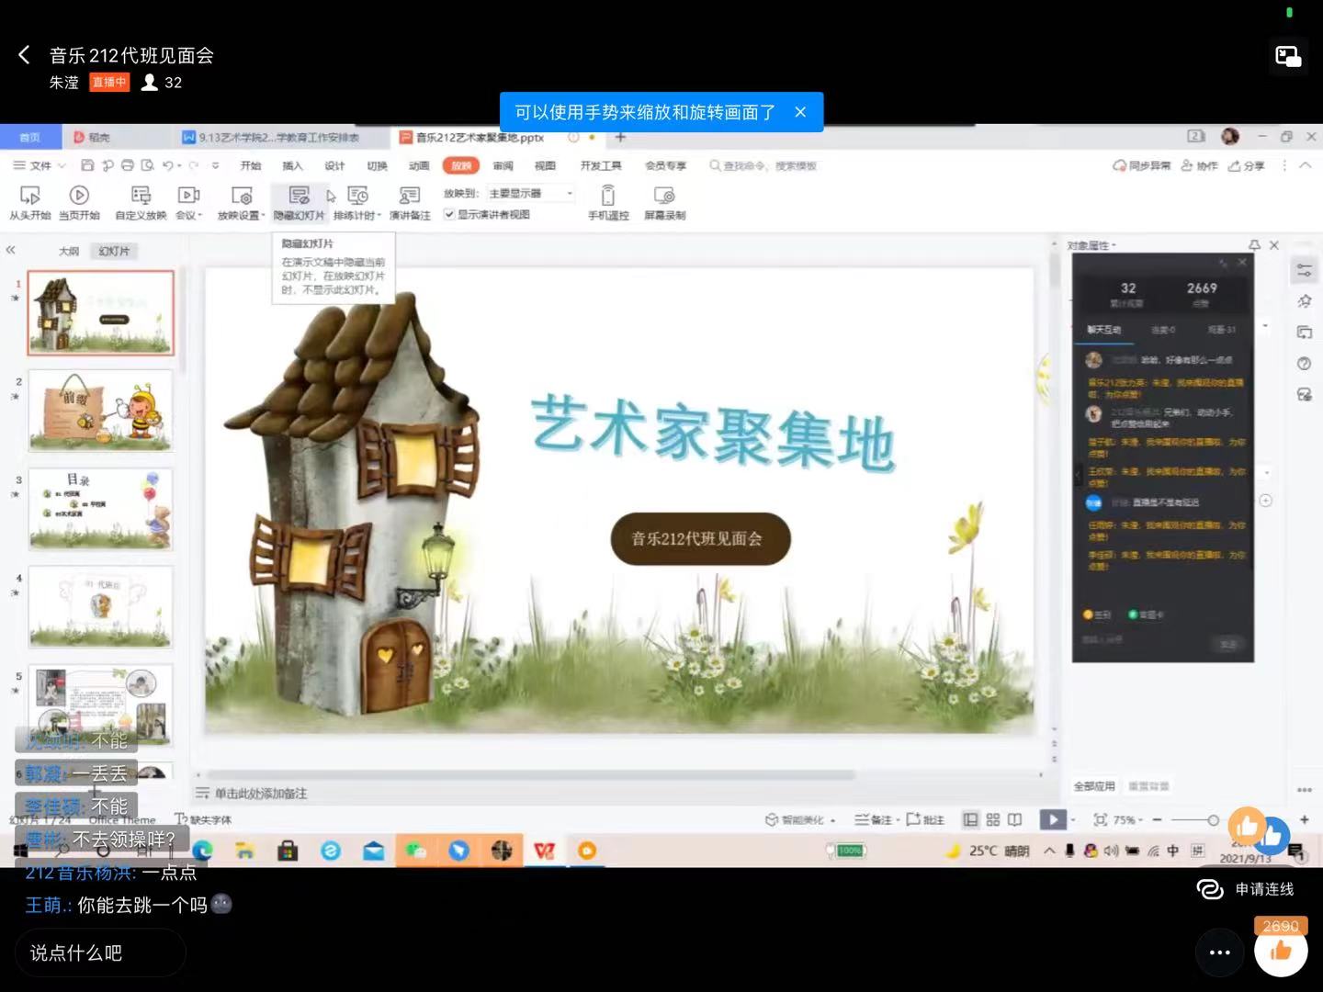Viewport: 1323px width, 992px height.
Task: Tap the 说点什么吧 comment field
Action: click(x=99, y=953)
